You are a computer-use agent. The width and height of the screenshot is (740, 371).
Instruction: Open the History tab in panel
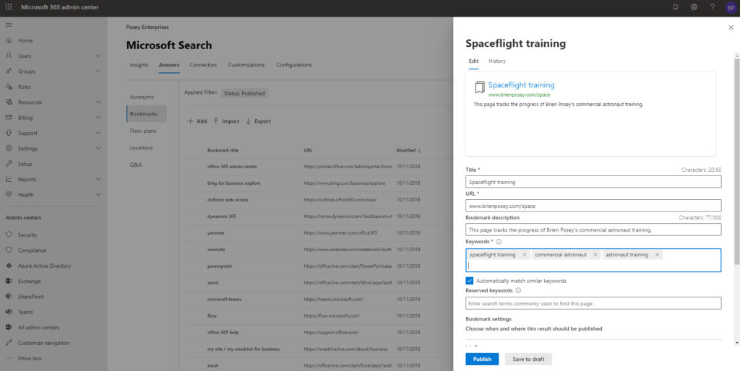coord(497,61)
